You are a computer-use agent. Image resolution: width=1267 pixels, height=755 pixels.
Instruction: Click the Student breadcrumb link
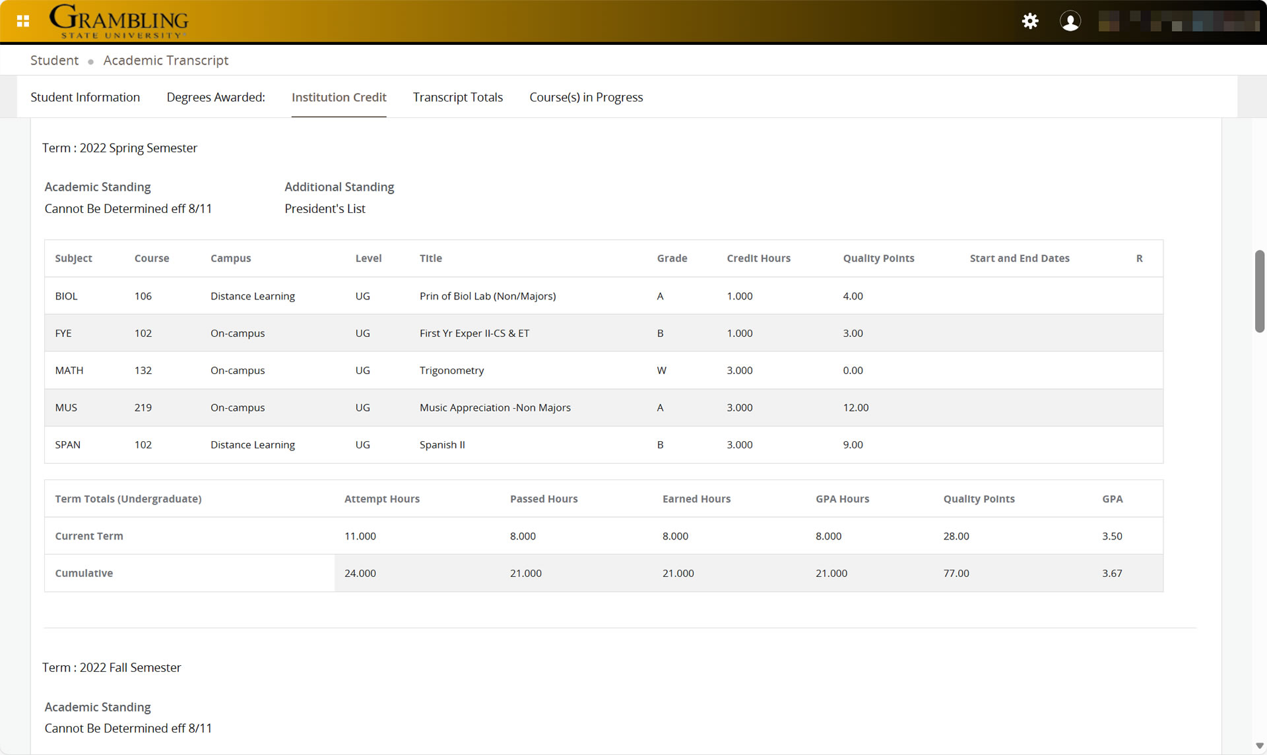54,60
